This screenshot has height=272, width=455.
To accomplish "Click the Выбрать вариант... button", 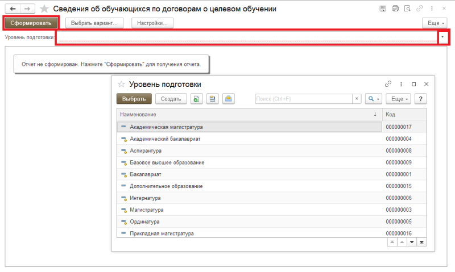I will point(94,23).
